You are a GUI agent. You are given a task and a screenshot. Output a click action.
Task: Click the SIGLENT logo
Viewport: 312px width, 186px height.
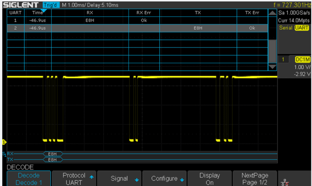(21, 5)
